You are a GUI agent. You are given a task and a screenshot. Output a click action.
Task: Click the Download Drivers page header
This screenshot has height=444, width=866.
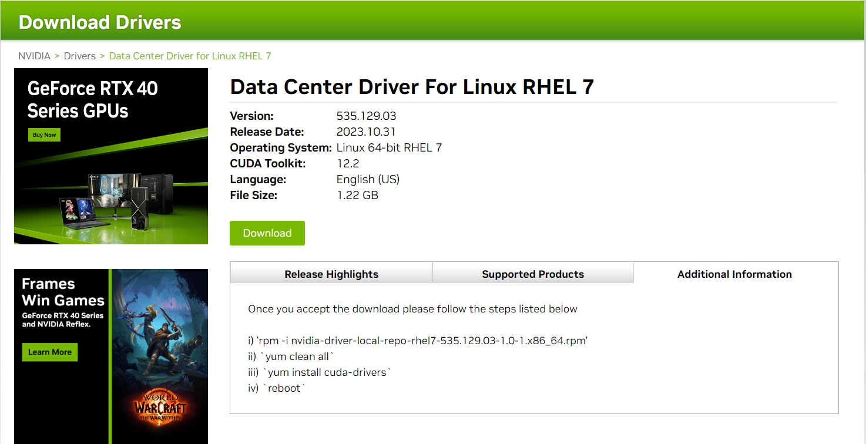pyautogui.click(x=99, y=22)
